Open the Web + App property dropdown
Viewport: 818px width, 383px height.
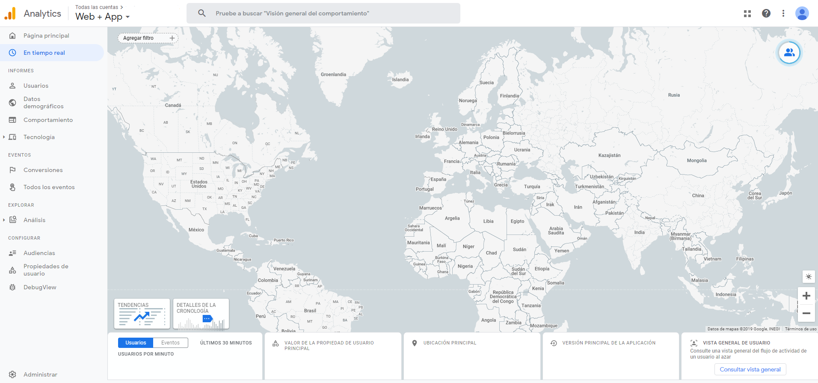tap(103, 17)
